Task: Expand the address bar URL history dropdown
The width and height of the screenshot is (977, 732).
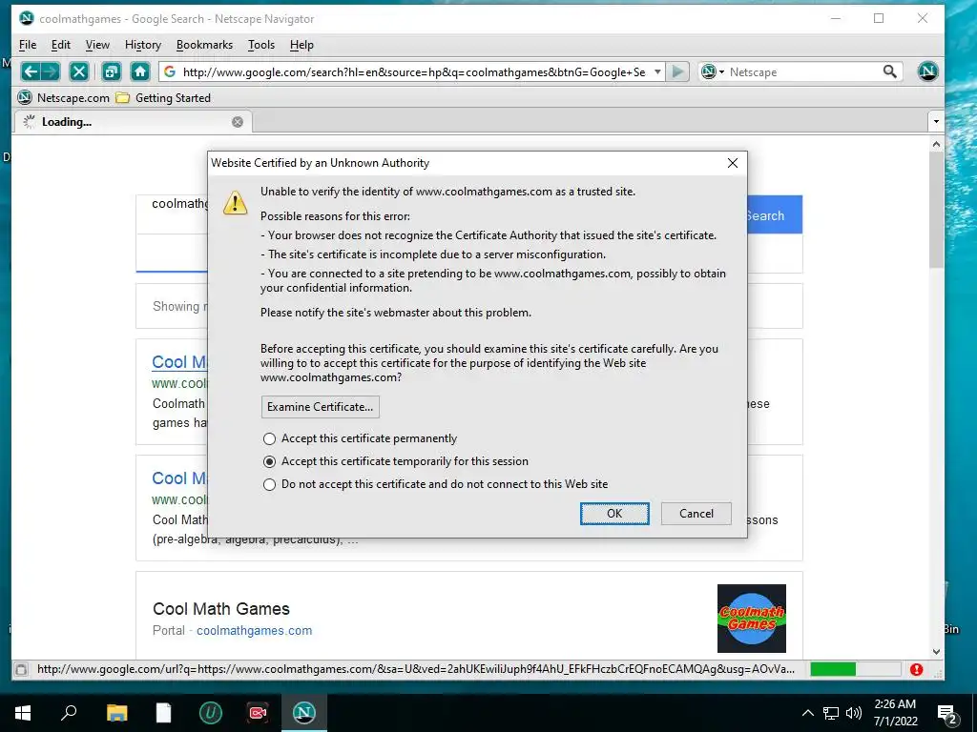Action: click(657, 71)
